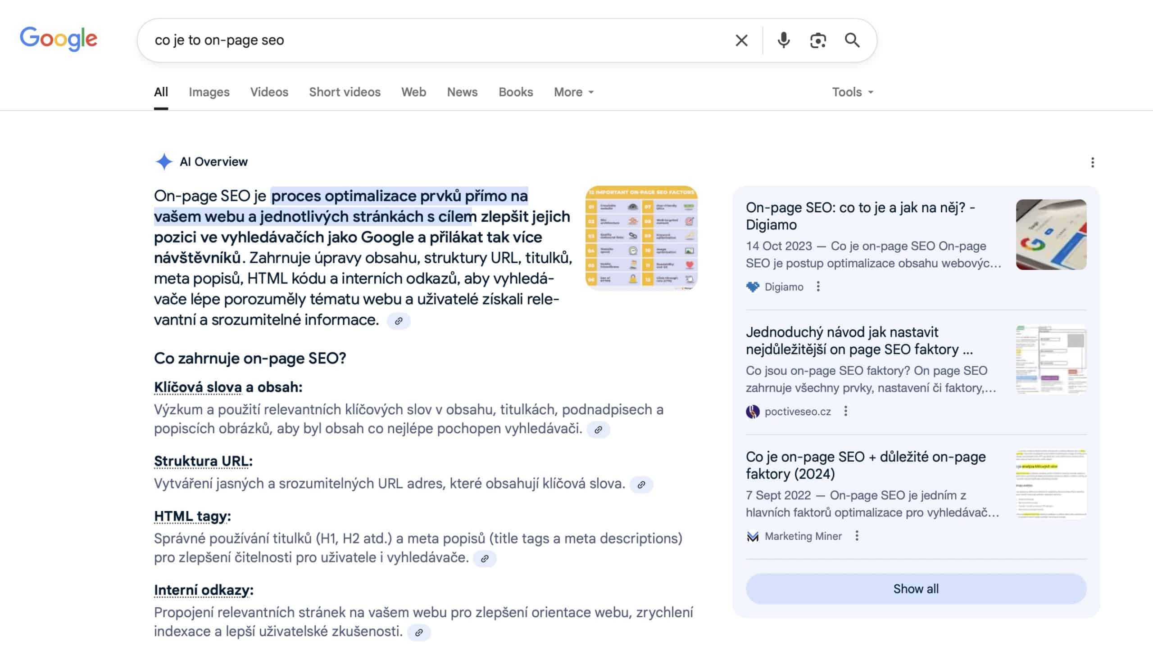
Task: Click the Google logo
Action: (x=59, y=39)
